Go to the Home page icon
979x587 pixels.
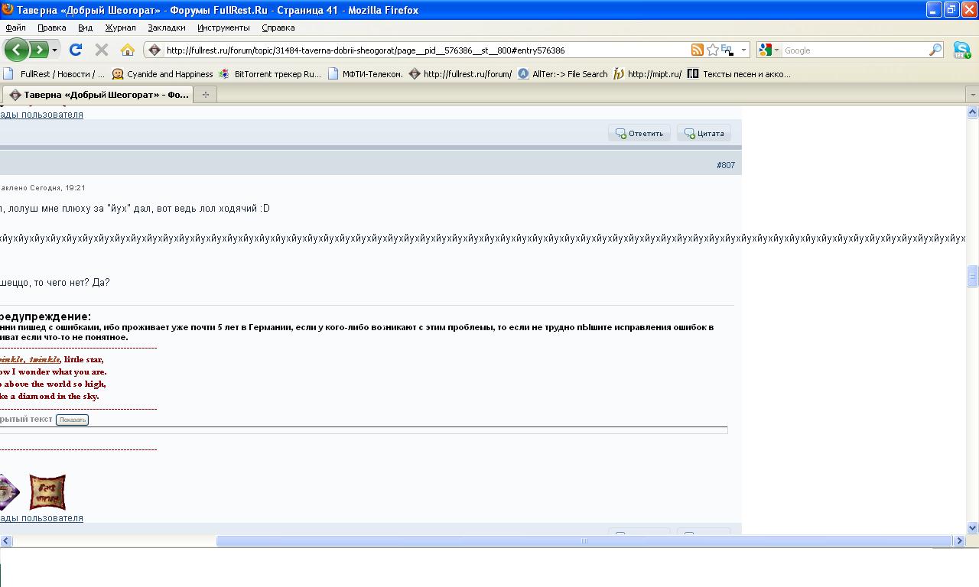127,50
